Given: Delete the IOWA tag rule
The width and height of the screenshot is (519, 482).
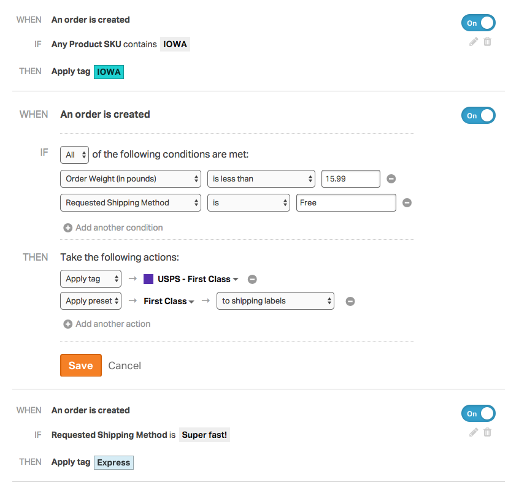Looking at the screenshot, I should point(487,41).
